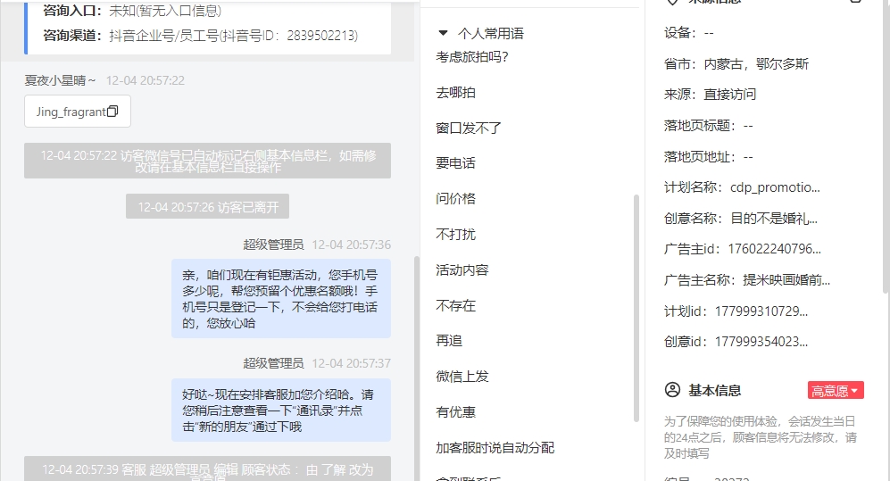This screenshot has width=890, height=481.
Task: Collapse the 个人常用语 section
Action: [x=444, y=34]
